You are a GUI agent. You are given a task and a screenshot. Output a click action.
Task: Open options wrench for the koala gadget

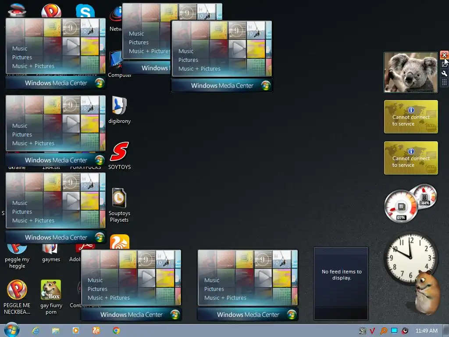point(444,73)
